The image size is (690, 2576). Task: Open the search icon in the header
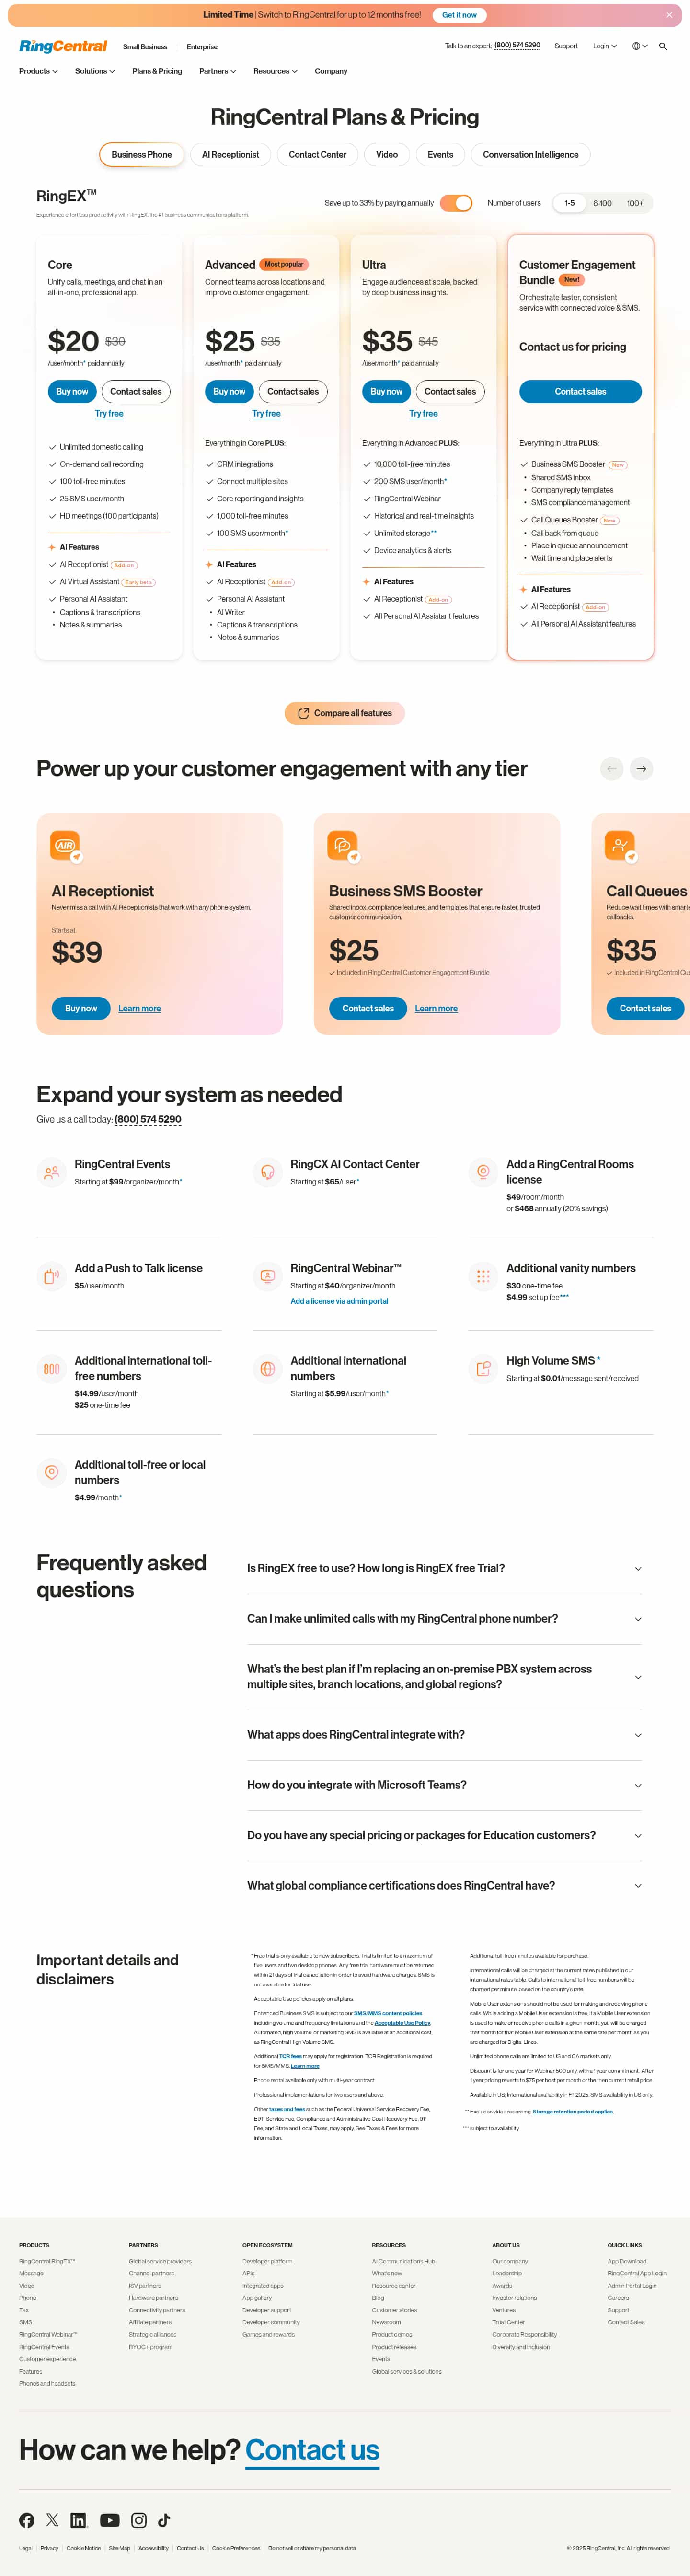click(x=663, y=46)
